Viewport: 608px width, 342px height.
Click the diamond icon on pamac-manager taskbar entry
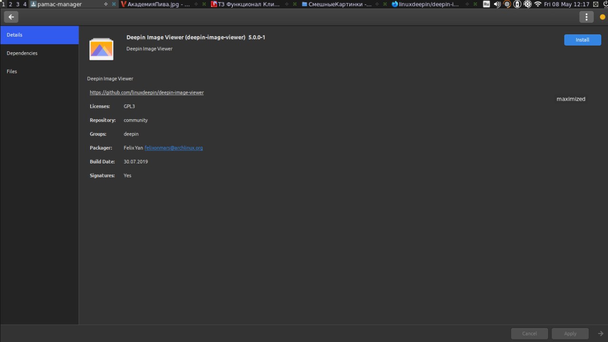(106, 4)
